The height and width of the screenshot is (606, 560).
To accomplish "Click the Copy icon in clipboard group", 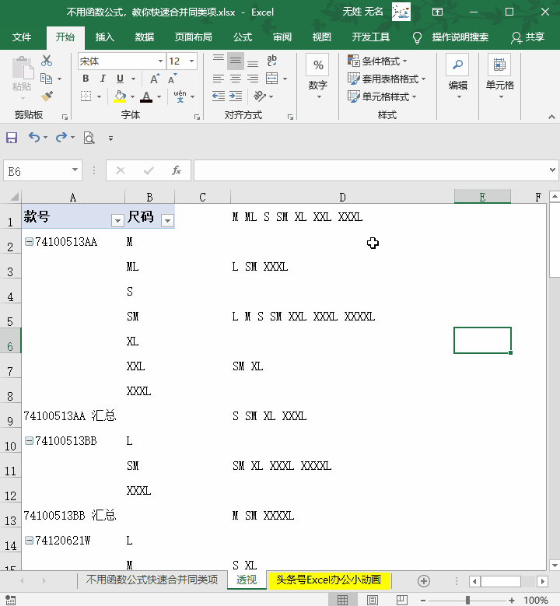I will click(47, 79).
